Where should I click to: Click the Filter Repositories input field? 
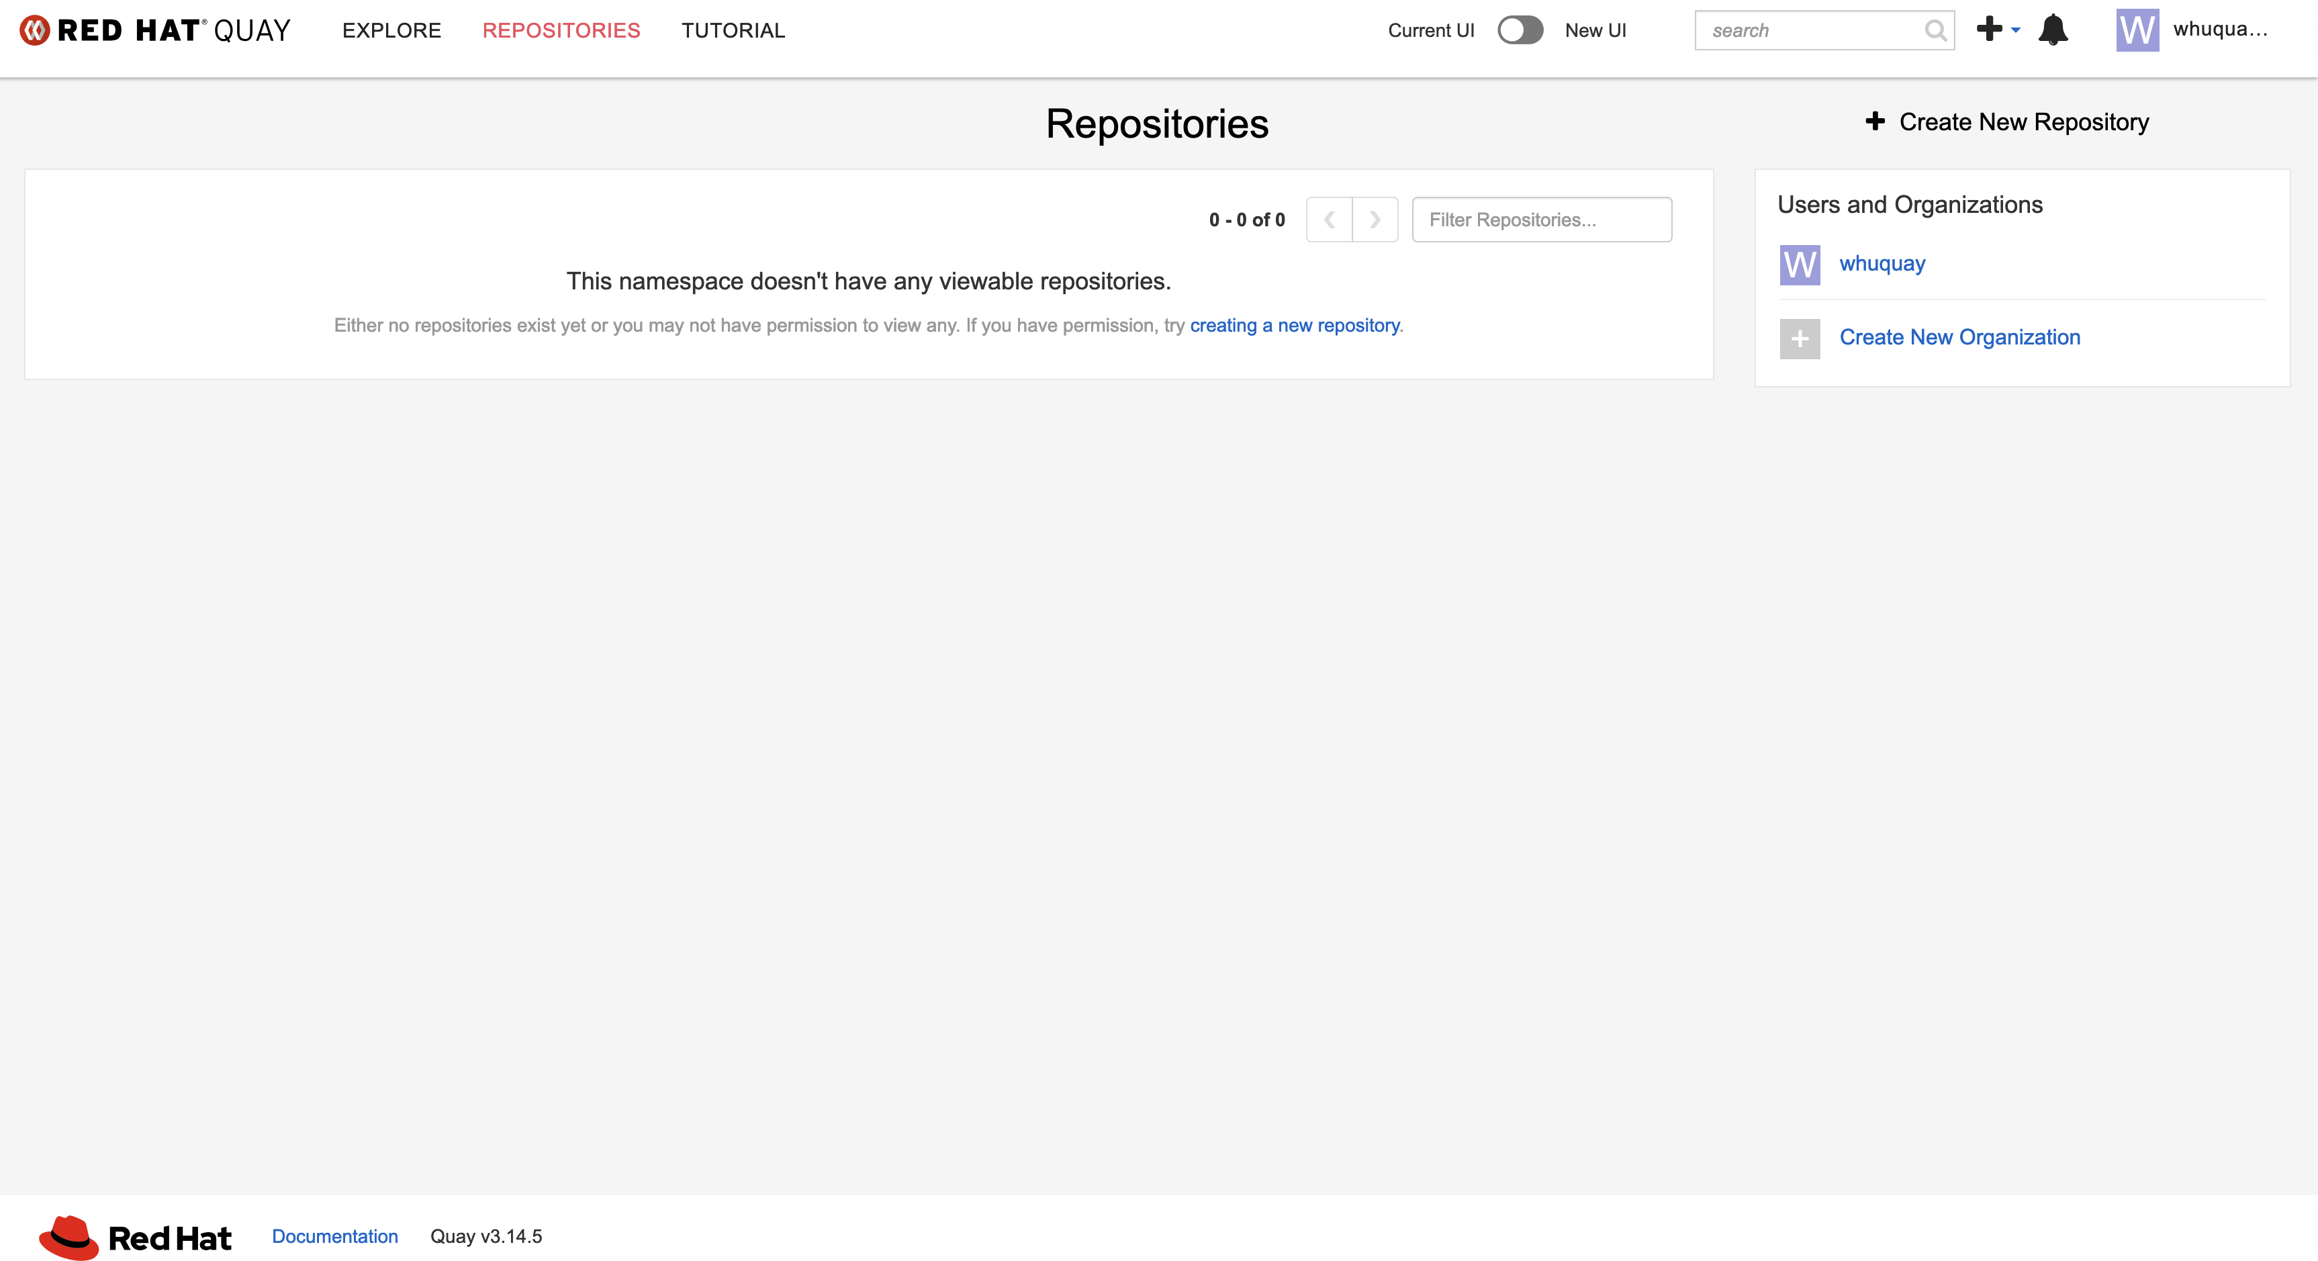(1542, 220)
